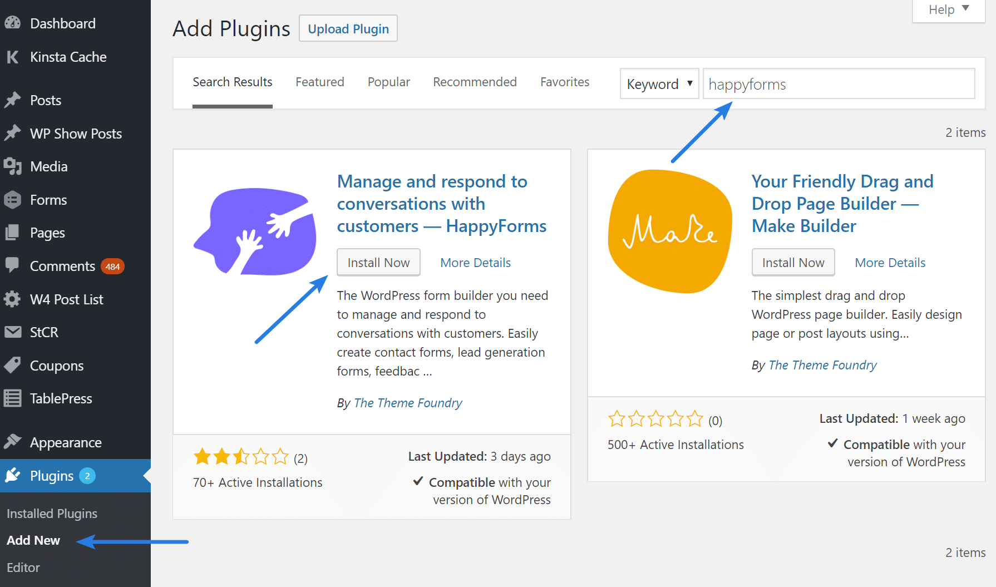Click the '500+ Active Installations' text
Viewport: 996px width, 587px height.
coord(675,445)
